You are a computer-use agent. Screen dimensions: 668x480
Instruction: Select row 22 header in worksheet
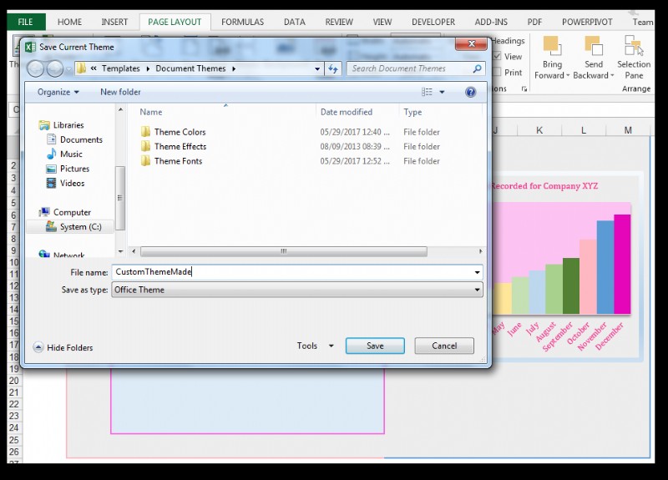(x=14, y=404)
